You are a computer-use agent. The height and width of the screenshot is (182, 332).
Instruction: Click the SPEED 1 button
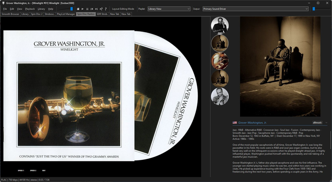pos(21,171)
